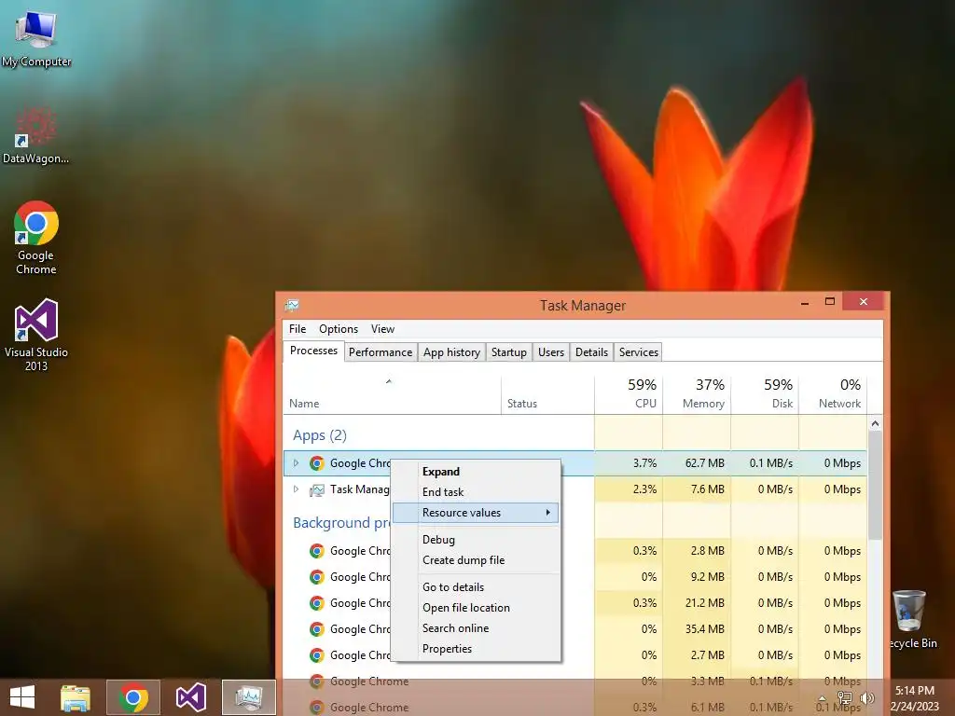Show hidden system tray icons arrow
The image size is (955, 716).
[x=823, y=698]
